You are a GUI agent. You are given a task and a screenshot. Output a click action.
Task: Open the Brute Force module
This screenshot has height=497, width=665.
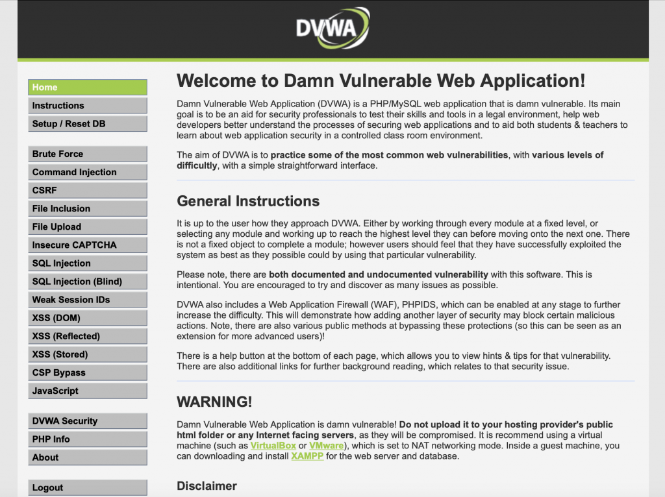coord(88,154)
